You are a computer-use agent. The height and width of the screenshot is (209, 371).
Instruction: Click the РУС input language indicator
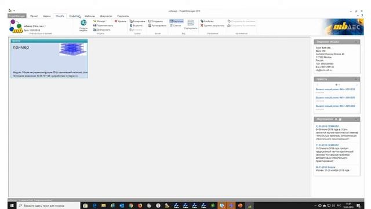339,206
